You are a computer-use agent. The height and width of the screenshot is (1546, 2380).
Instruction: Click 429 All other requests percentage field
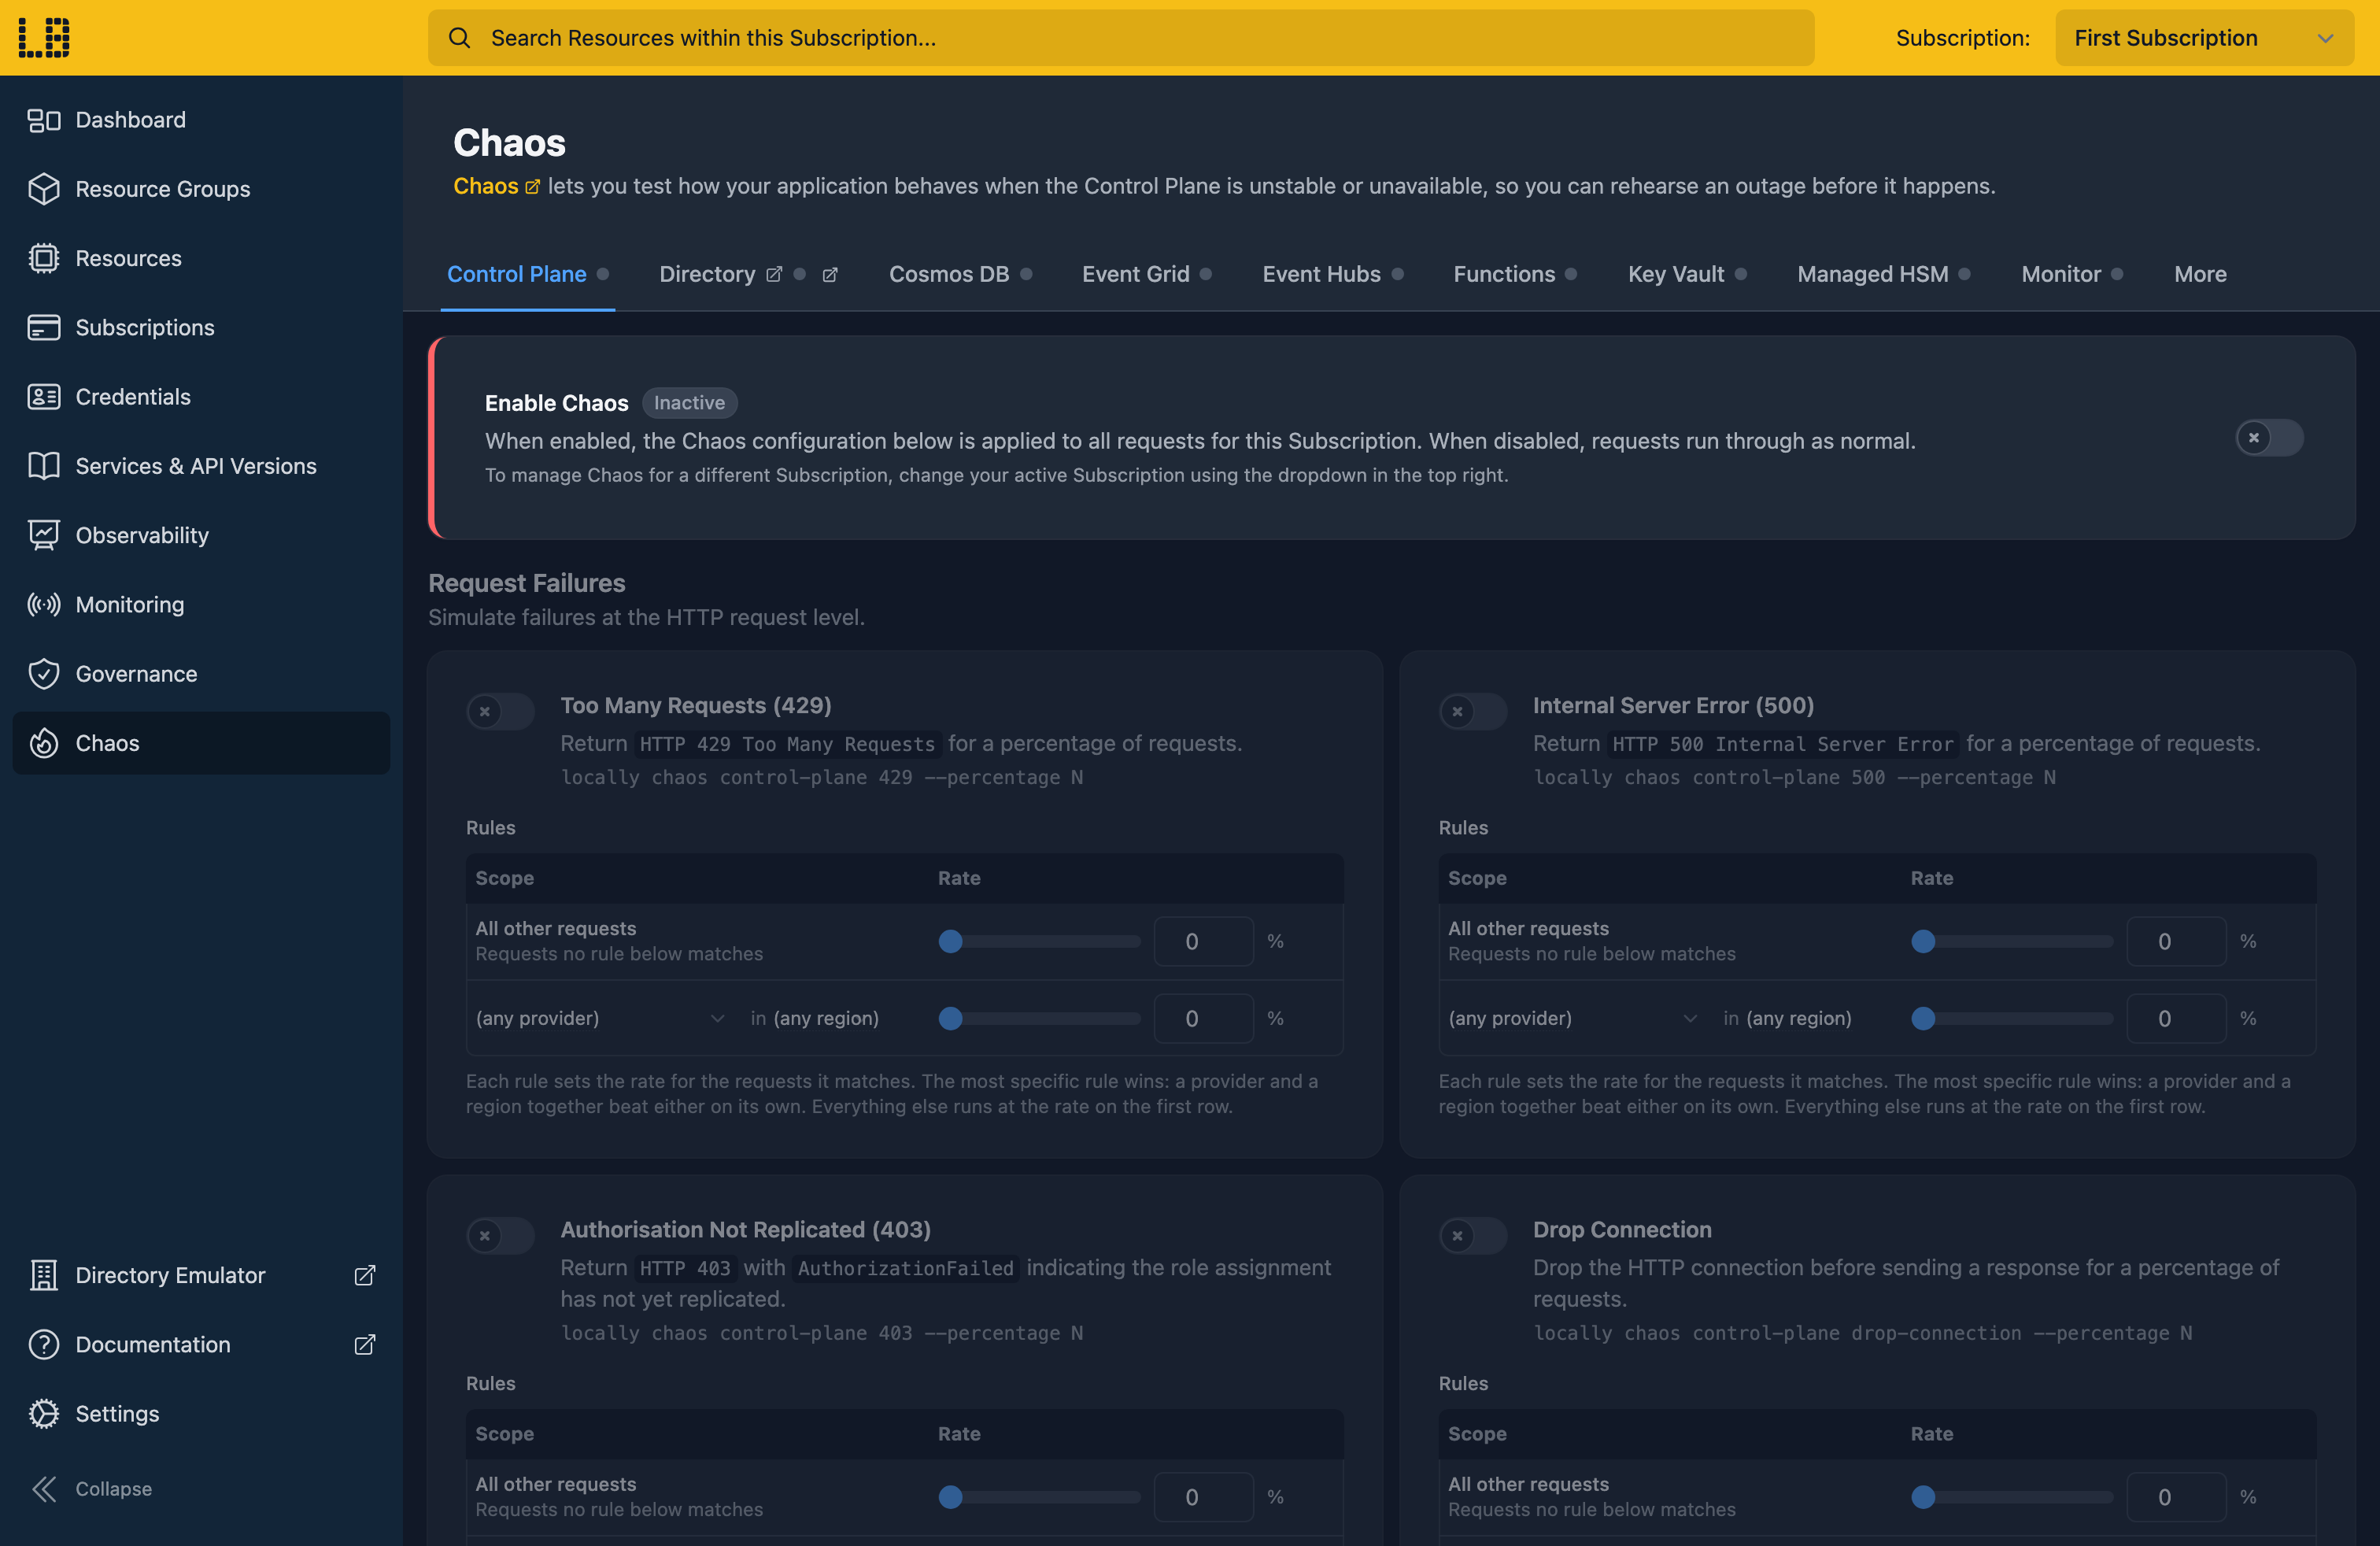click(1203, 941)
